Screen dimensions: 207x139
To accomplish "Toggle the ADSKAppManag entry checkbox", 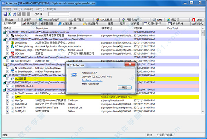I will pos(8,46).
